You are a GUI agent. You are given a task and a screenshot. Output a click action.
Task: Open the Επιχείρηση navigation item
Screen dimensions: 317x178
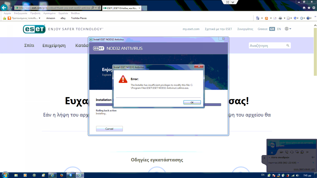click(54, 45)
